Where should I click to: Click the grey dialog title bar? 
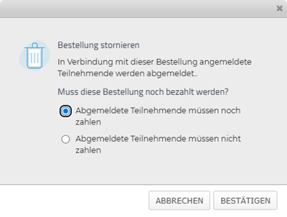point(137,9)
